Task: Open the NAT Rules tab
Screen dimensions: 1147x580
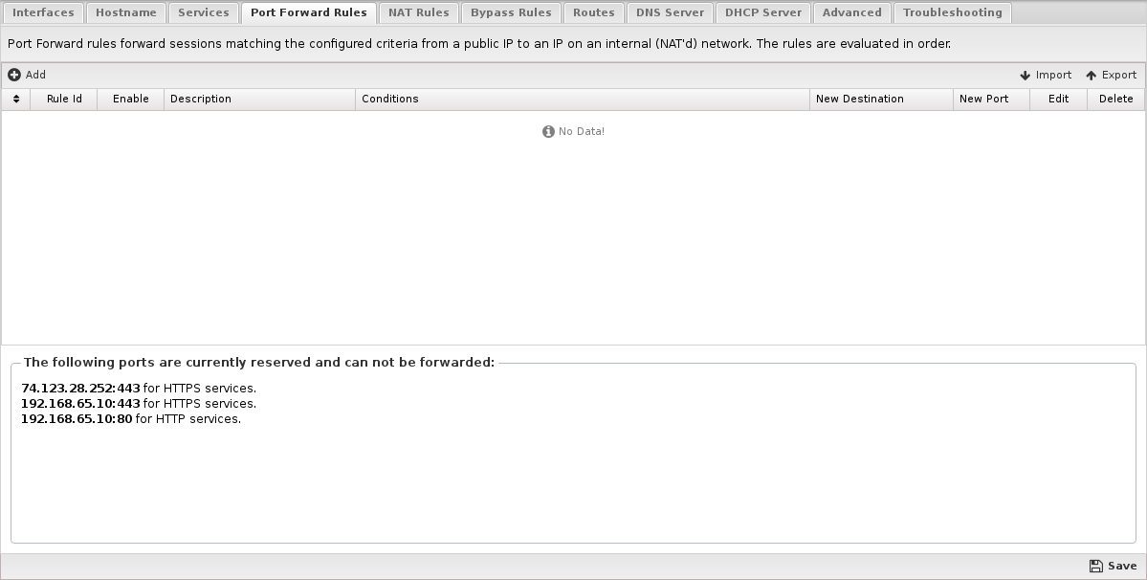Action: pyautogui.click(x=418, y=12)
